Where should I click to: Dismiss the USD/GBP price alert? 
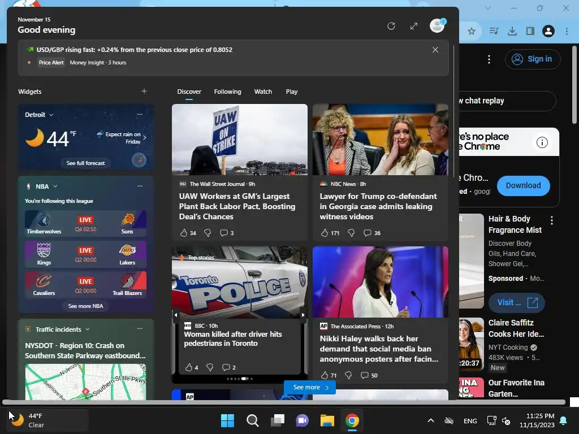click(435, 50)
